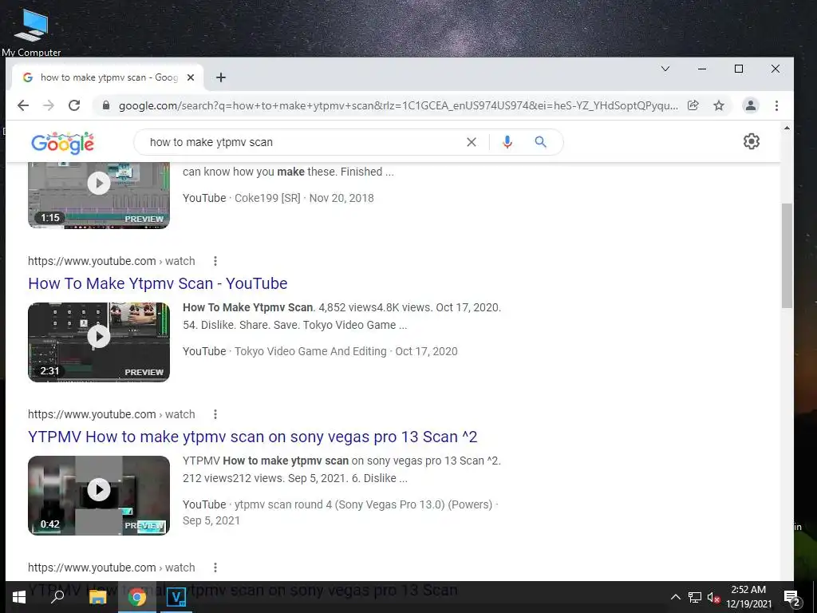This screenshot has width=817, height=613.
Task: Open the tab search dropdown chevron
Action: click(x=665, y=69)
